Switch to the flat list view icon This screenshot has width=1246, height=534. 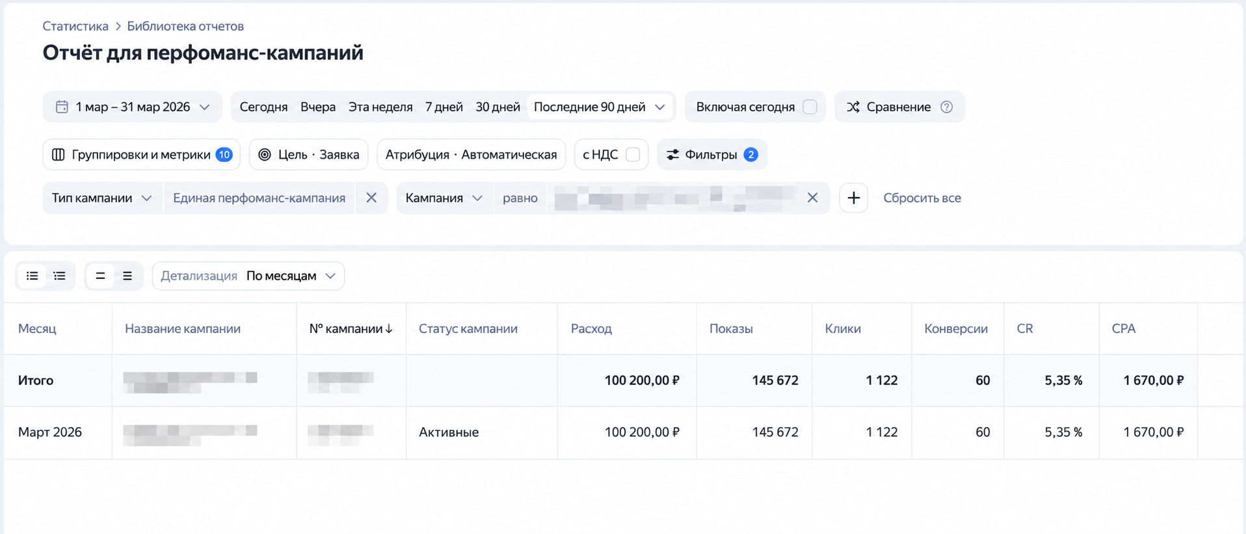tap(32, 276)
